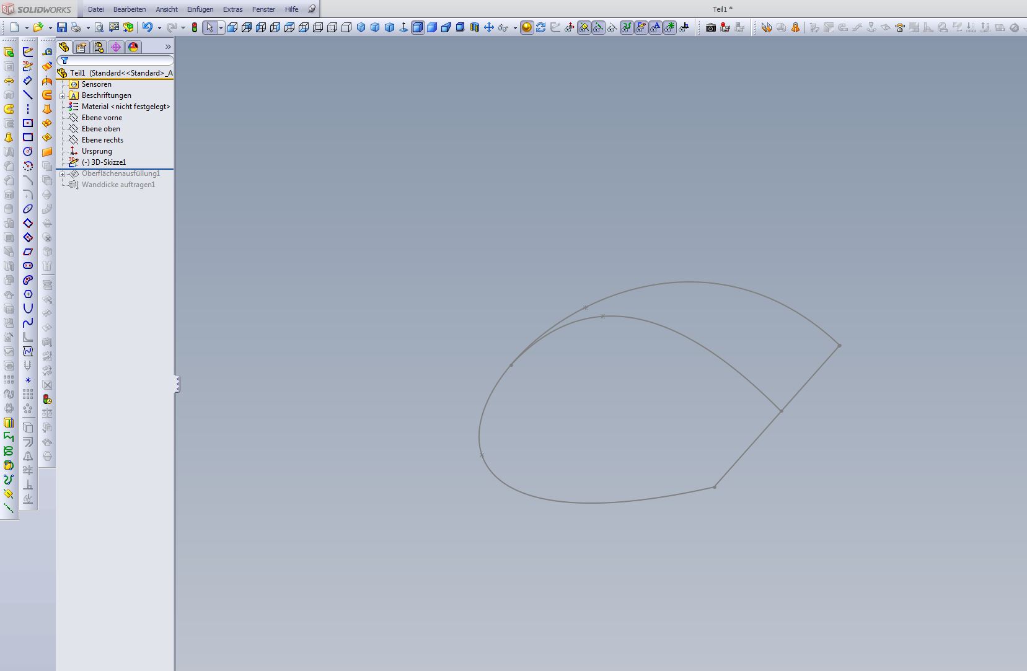This screenshot has width=1027, height=671.
Task: Click the yellow sphere RealView icon
Action: pos(527,27)
